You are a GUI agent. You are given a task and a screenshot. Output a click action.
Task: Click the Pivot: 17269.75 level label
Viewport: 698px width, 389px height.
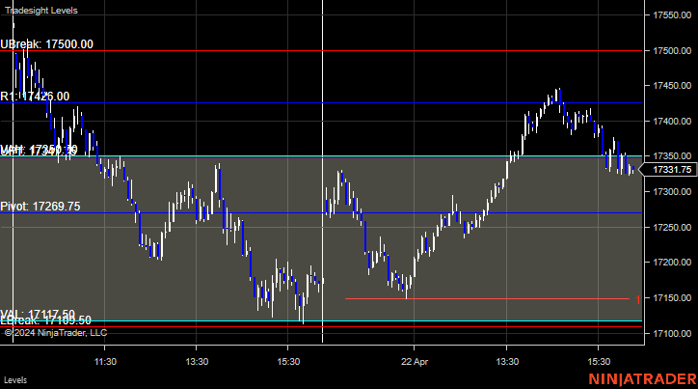(40, 207)
